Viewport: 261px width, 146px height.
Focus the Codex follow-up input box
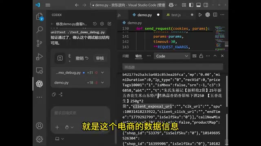pyautogui.click(x=80, y=113)
